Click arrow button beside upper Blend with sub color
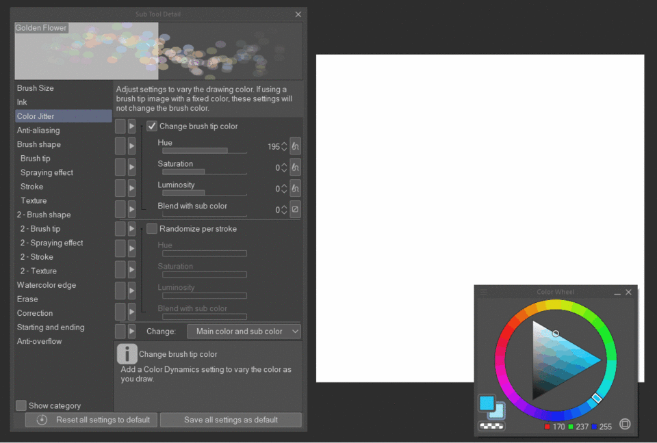The height and width of the screenshot is (443, 657). point(131,209)
